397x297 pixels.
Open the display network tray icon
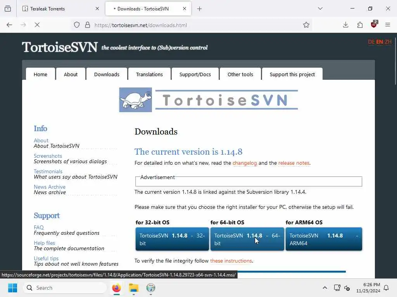pyautogui.click(x=337, y=288)
